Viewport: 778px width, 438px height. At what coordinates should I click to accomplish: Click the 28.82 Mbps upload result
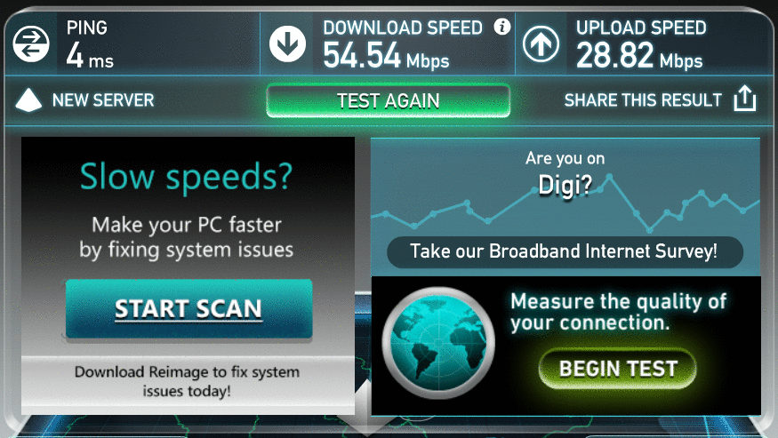[x=639, y=56]
